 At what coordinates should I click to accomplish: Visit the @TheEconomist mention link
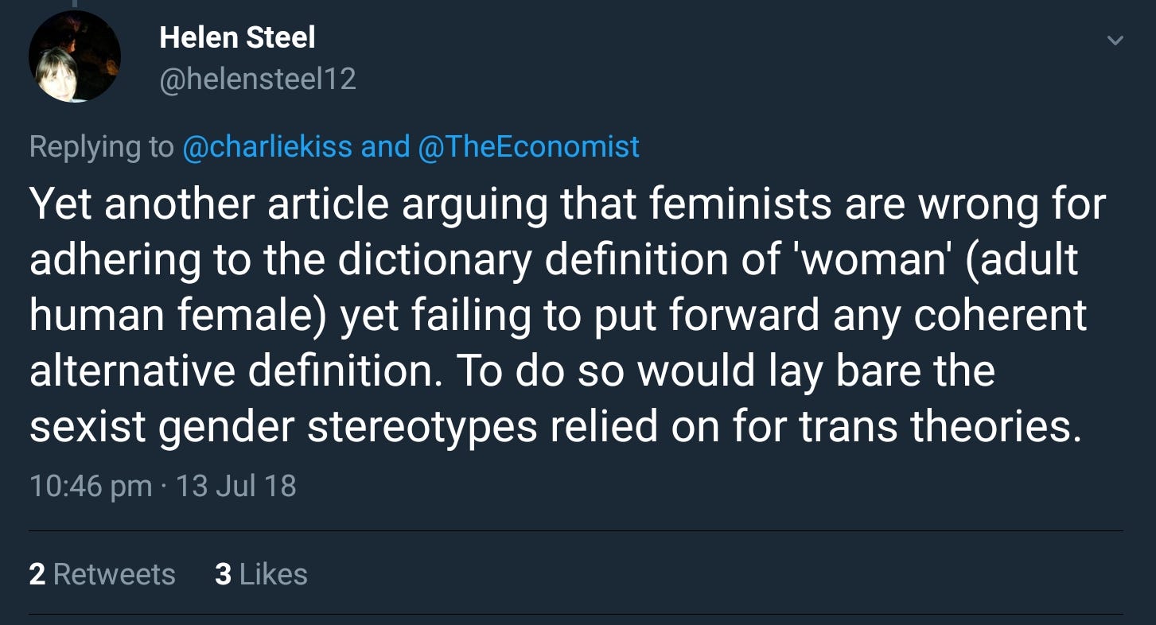528,146
